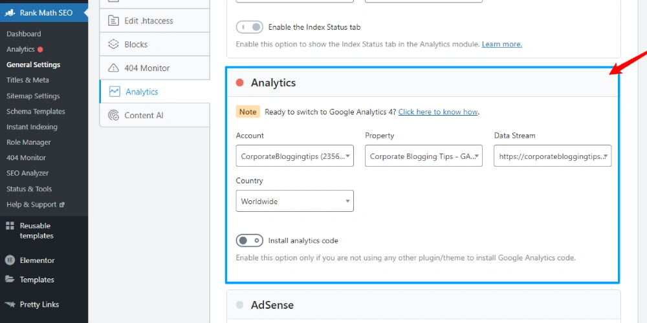The width and height of the screenshot is (647, 323).
Task: Expand the Country dropdown showing Worldwide
Action: tap(294, 201)
